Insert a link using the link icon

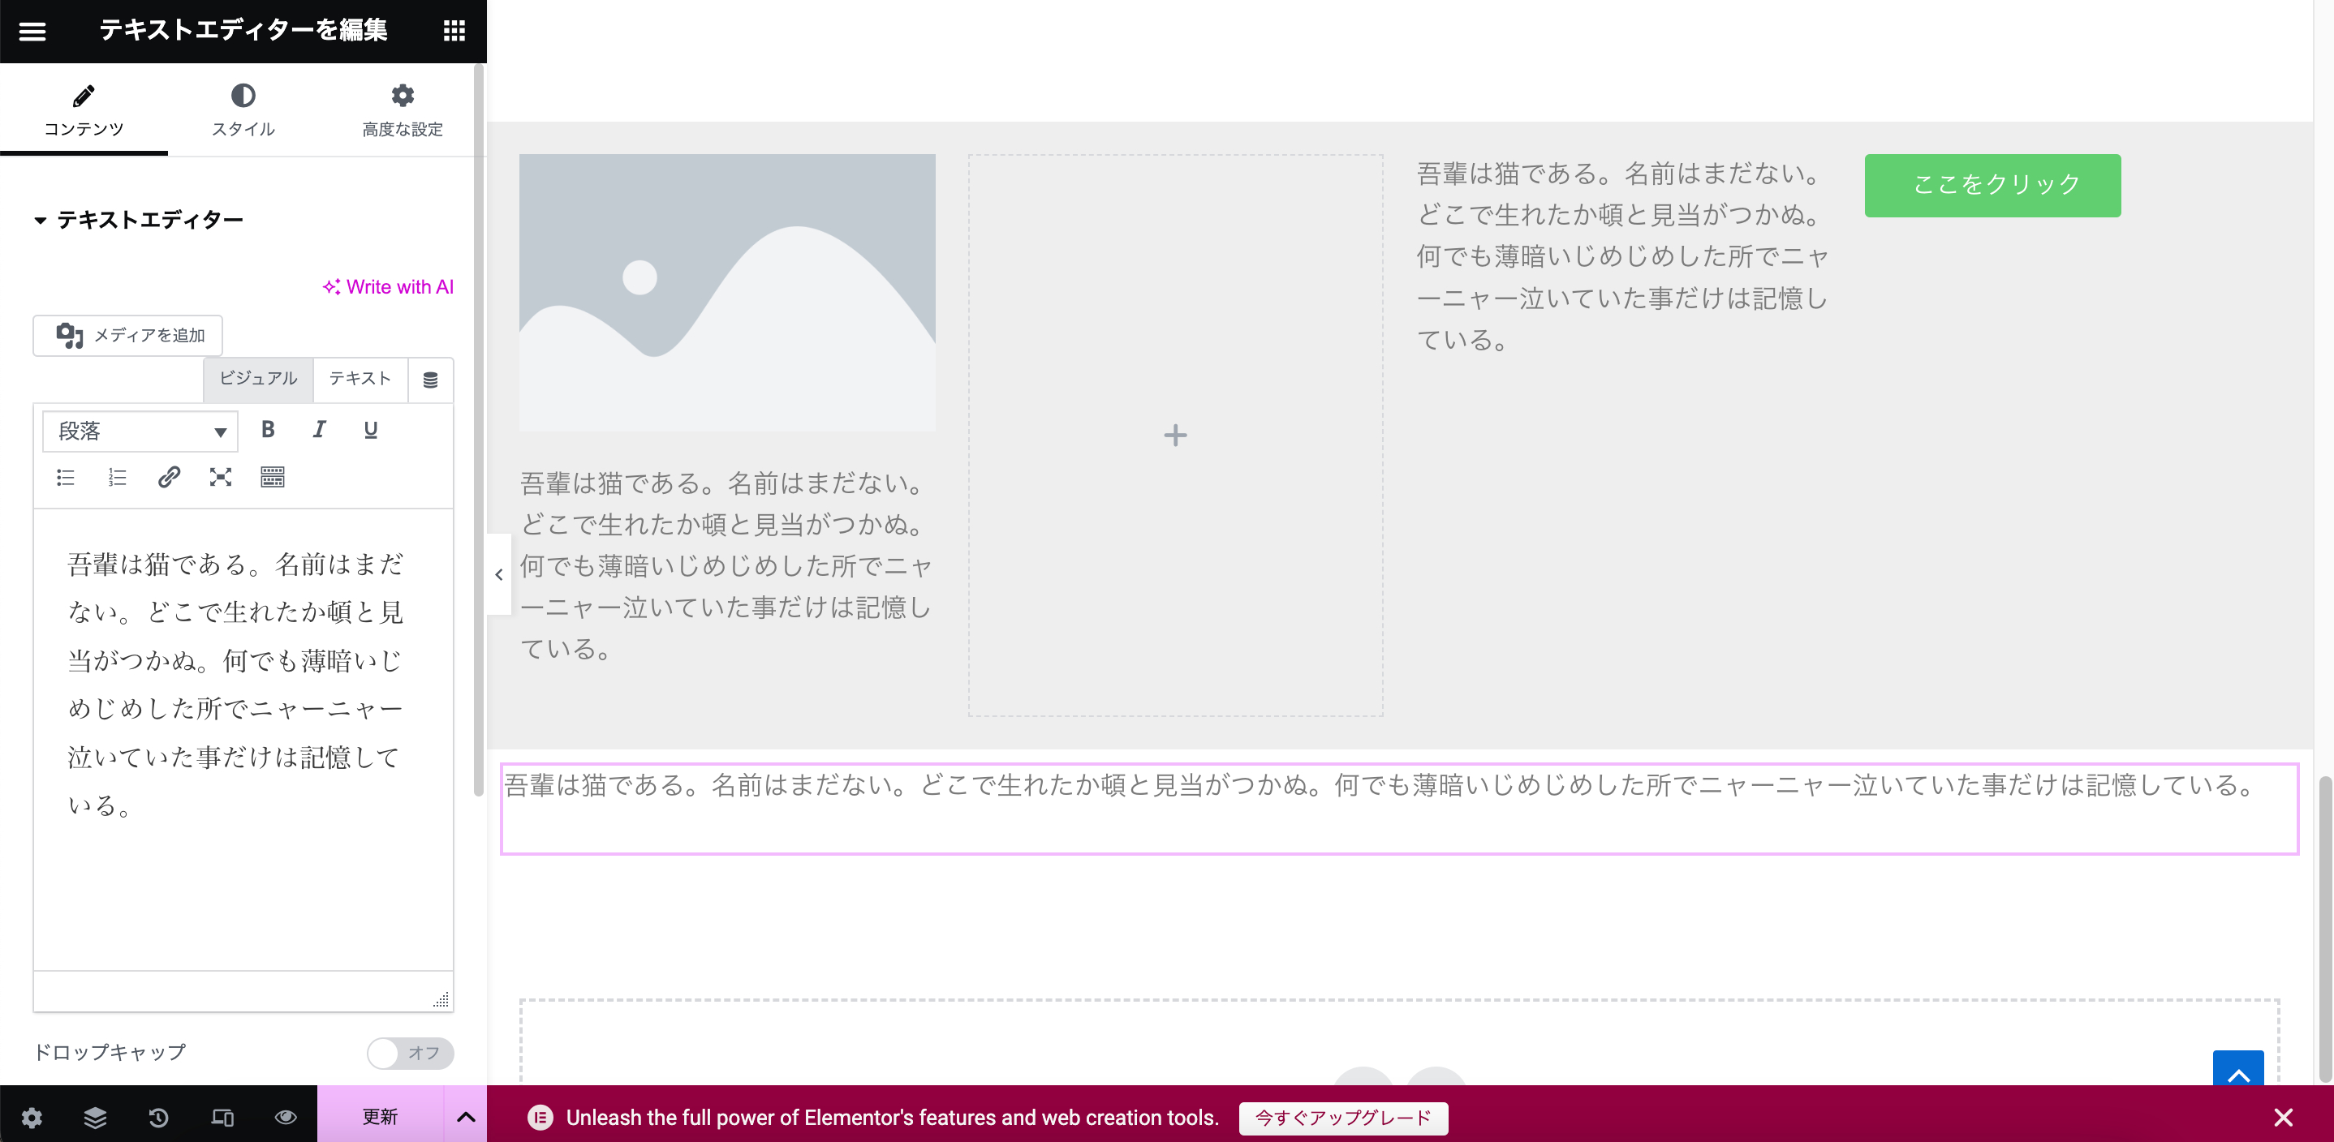[169, 477]
